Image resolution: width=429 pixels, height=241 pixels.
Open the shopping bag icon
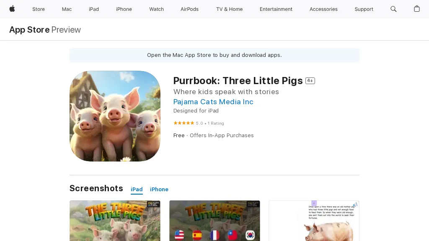417,9
